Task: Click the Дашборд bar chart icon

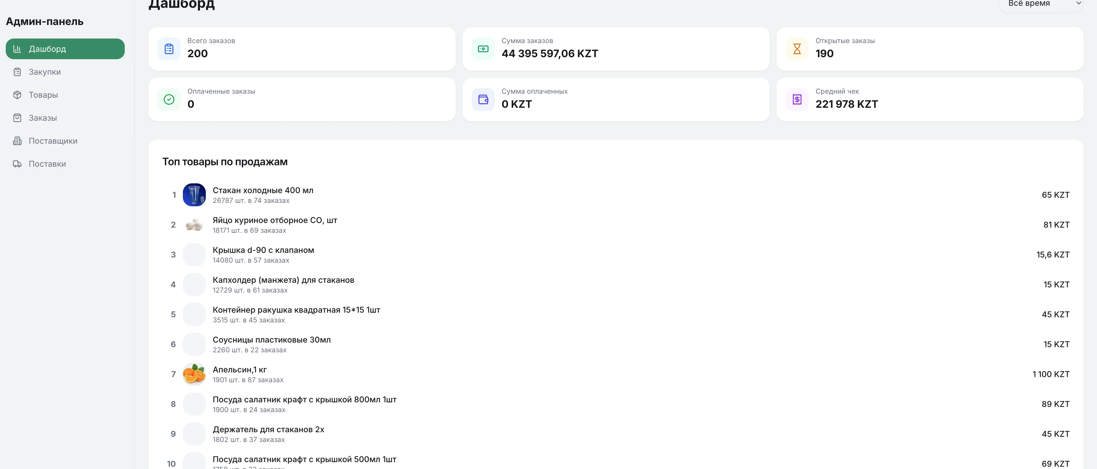Action: pos(17,49)
